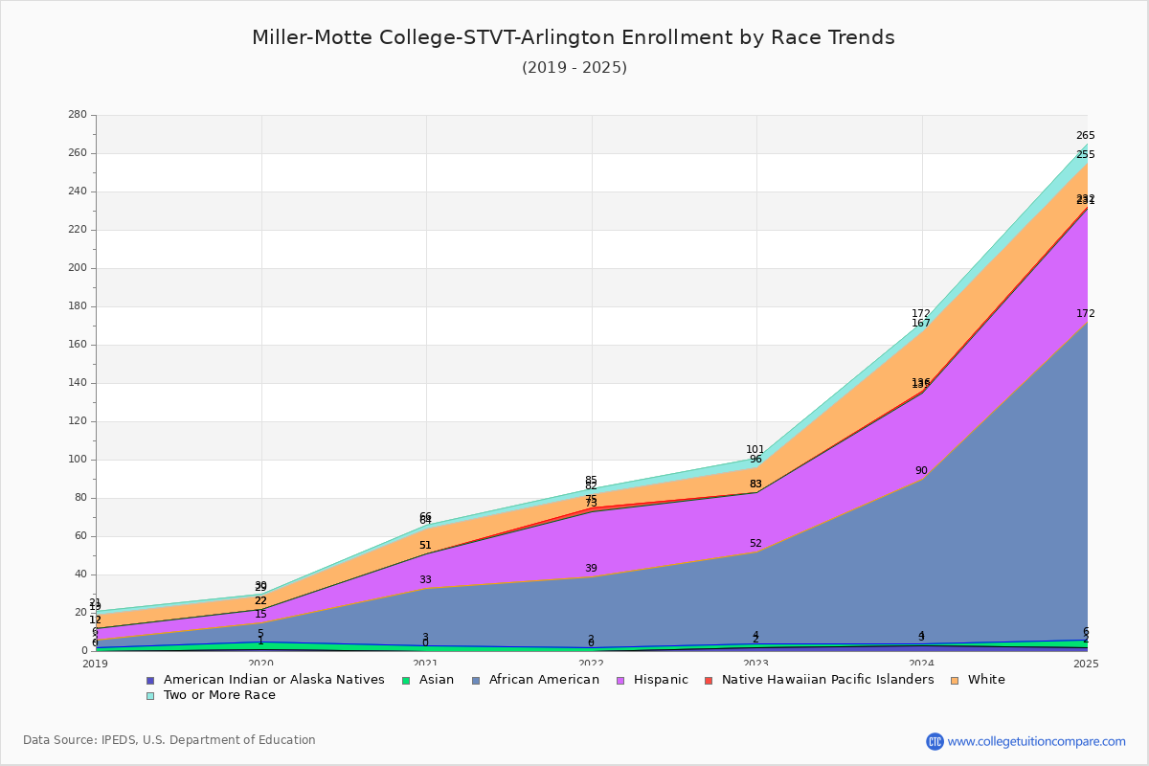Click the 172 African American label at 2025
The height and width of the screenshot is (766, 1149).
pyautogui.click(x=1086, y=314)
